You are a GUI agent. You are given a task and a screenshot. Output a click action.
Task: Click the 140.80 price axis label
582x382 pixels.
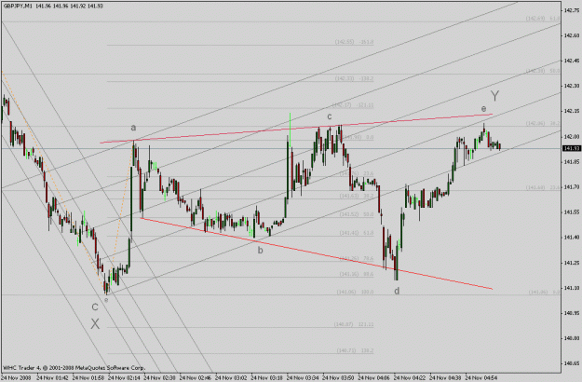(x=571, y=338)
